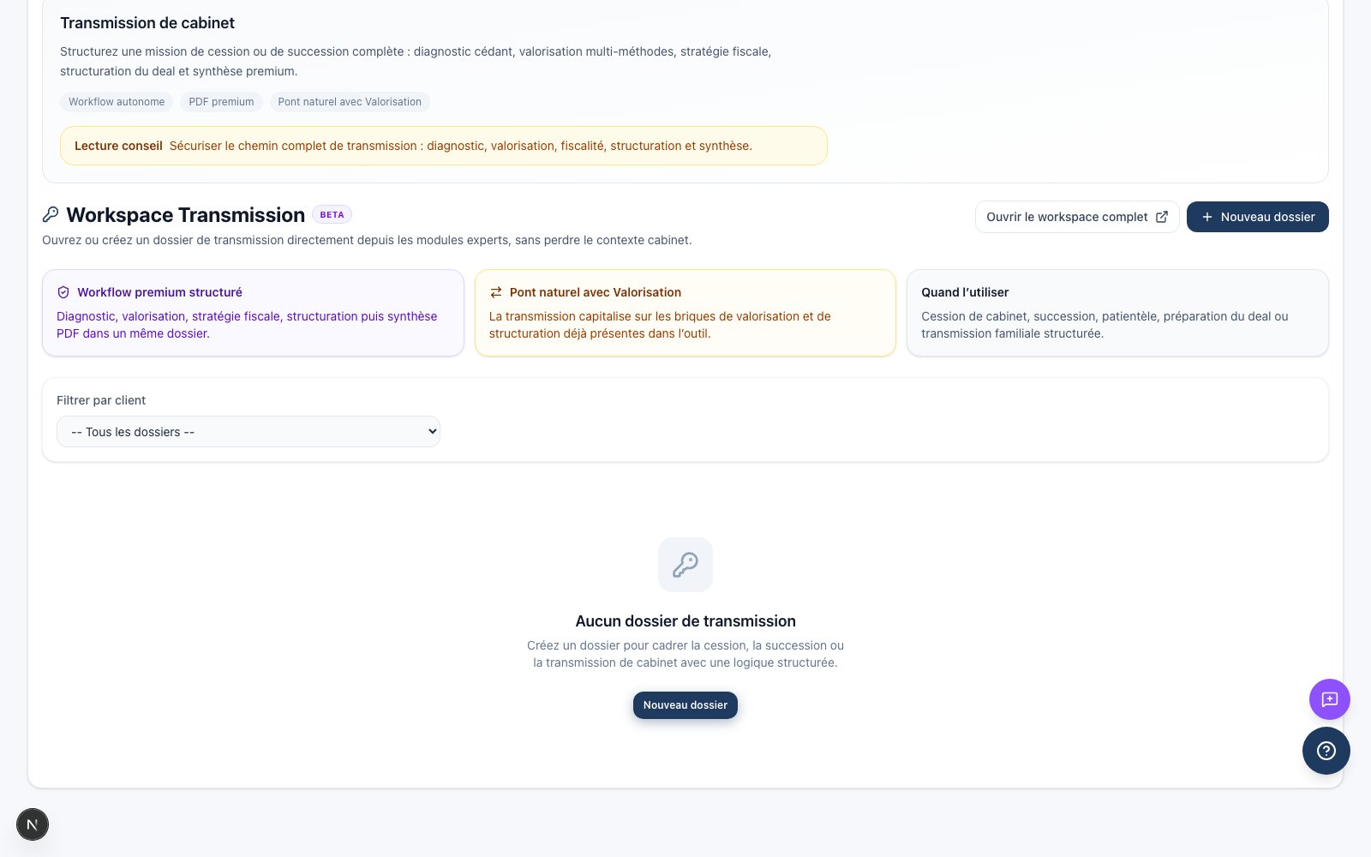Viewport: 1371px width, 857px height.
Task: Click the external link icon in workspace button
Action: pyautogui.click(x=1162, y=217)
